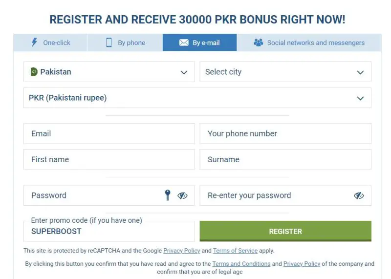Viewport: 391px width, 279px height.
Task: Click the mobile phone icon
Action: click(109, 43)
